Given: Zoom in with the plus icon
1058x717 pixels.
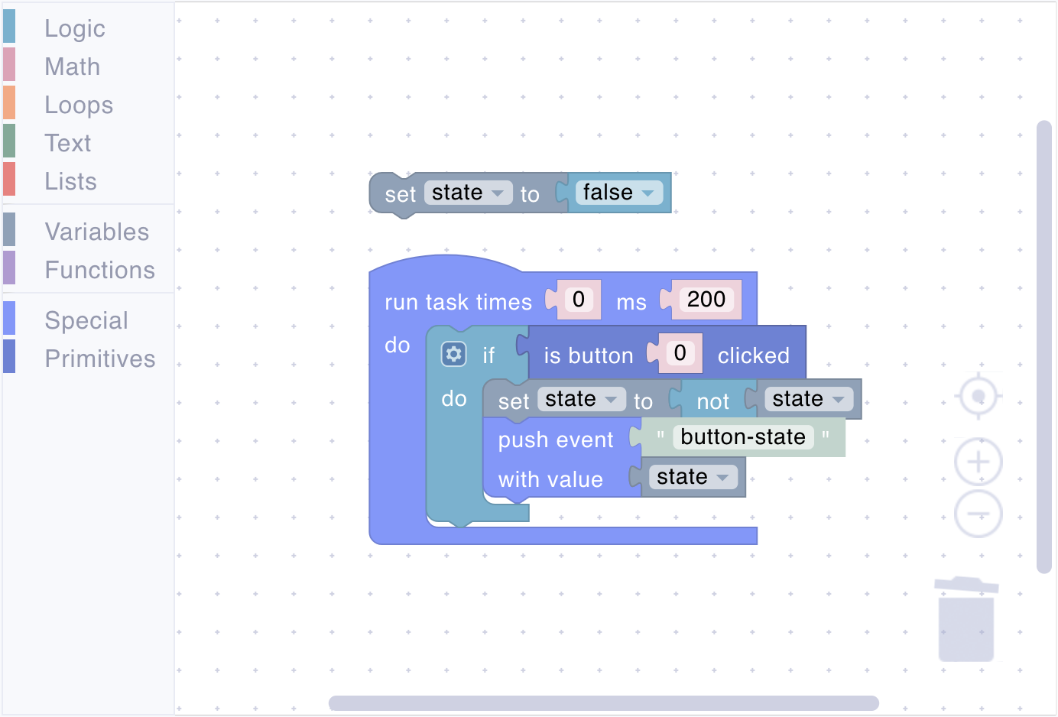Looking at the screenshot, I should [x=978, y=462].
